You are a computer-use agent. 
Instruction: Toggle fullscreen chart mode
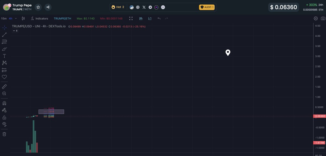131,18
